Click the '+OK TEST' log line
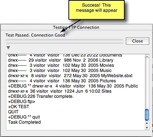153x137 pixels. pyautogui.click(x=19, y=107)
